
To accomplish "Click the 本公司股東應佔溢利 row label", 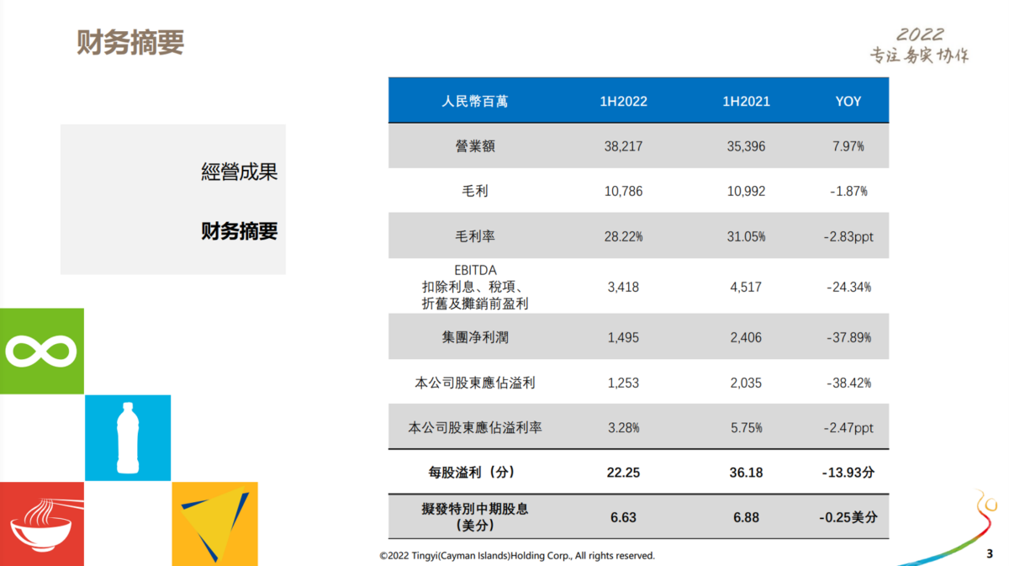I will click(475, 383).
